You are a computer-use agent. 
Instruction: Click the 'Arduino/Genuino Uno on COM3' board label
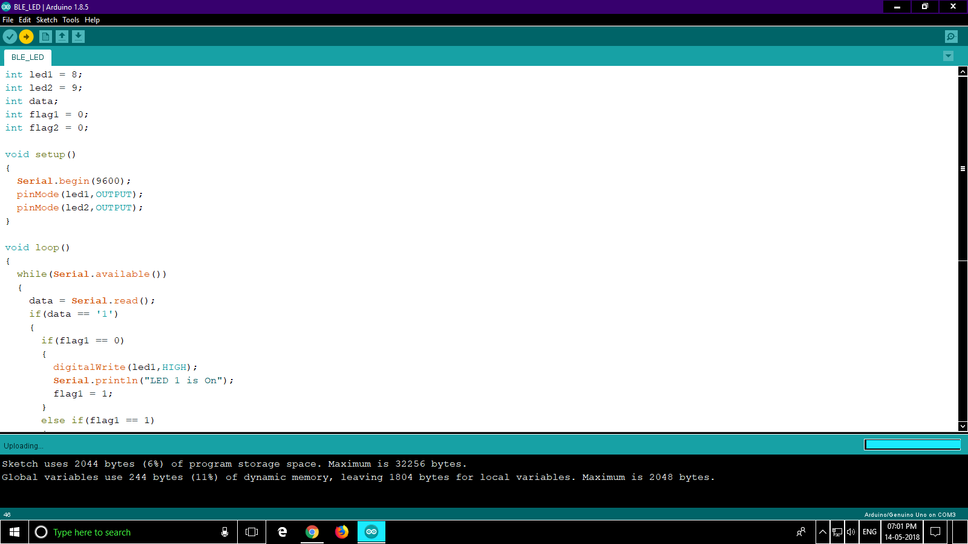[910, 515]
